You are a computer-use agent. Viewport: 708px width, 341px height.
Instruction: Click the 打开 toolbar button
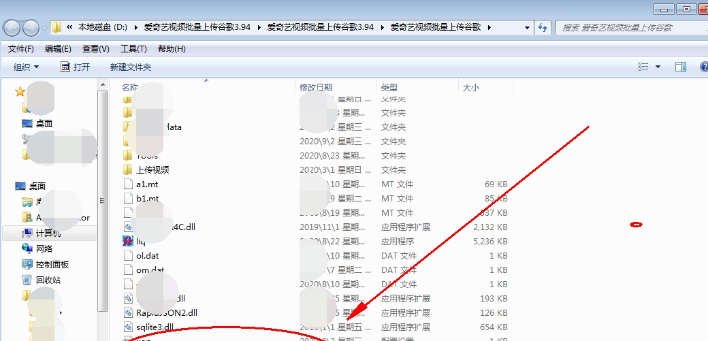coord(76,67)
